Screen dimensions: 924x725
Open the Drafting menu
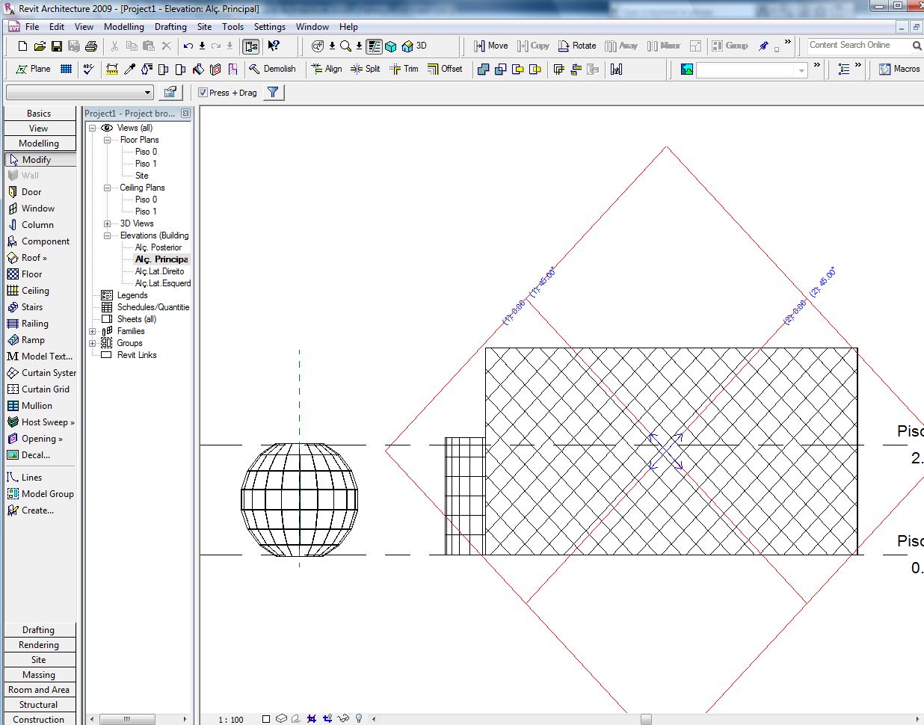[x=170, y=27]
